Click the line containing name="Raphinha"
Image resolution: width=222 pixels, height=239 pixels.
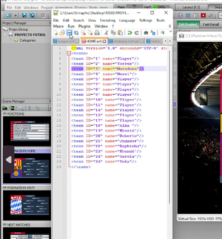pyautogui.click(x=108, y=146)
